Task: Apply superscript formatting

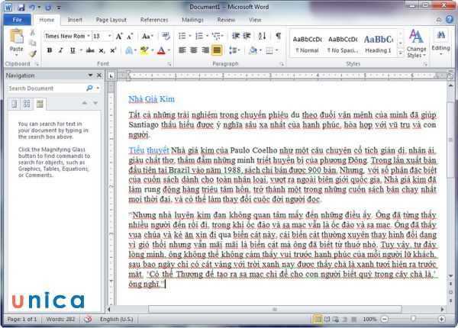Action: point(113,50)
